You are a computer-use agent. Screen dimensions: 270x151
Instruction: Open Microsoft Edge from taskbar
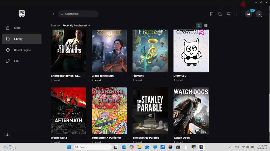tap(124, 147)
